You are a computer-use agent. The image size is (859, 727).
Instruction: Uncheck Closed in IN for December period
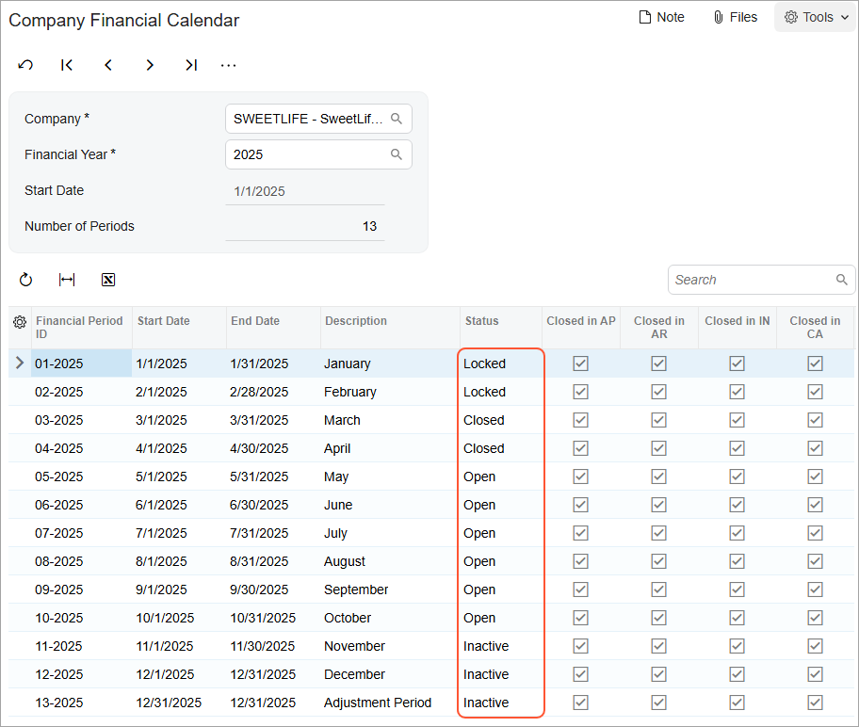click(x=737, y=674)
